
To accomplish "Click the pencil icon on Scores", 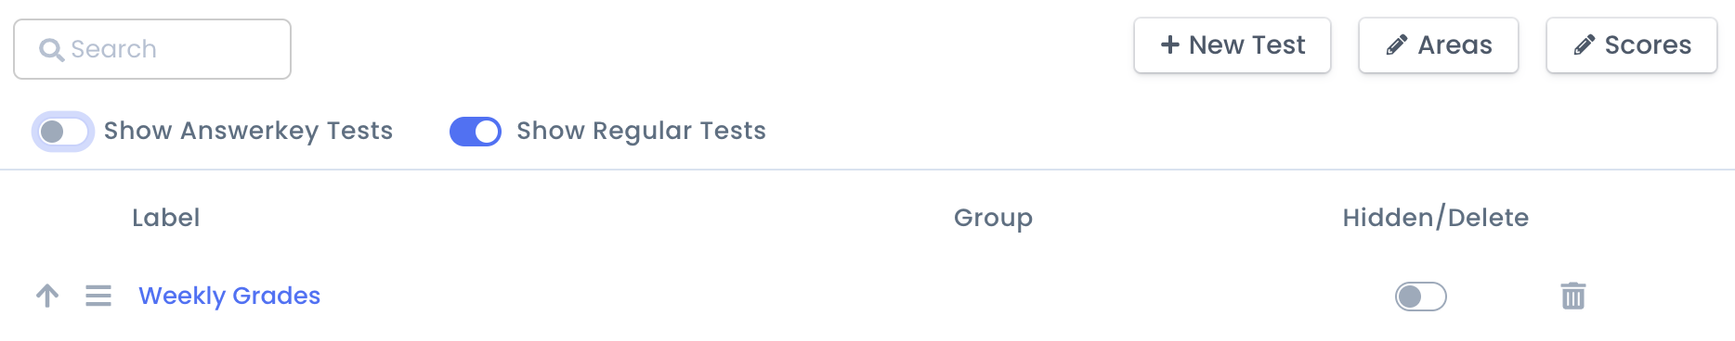I will point(1584,45).
